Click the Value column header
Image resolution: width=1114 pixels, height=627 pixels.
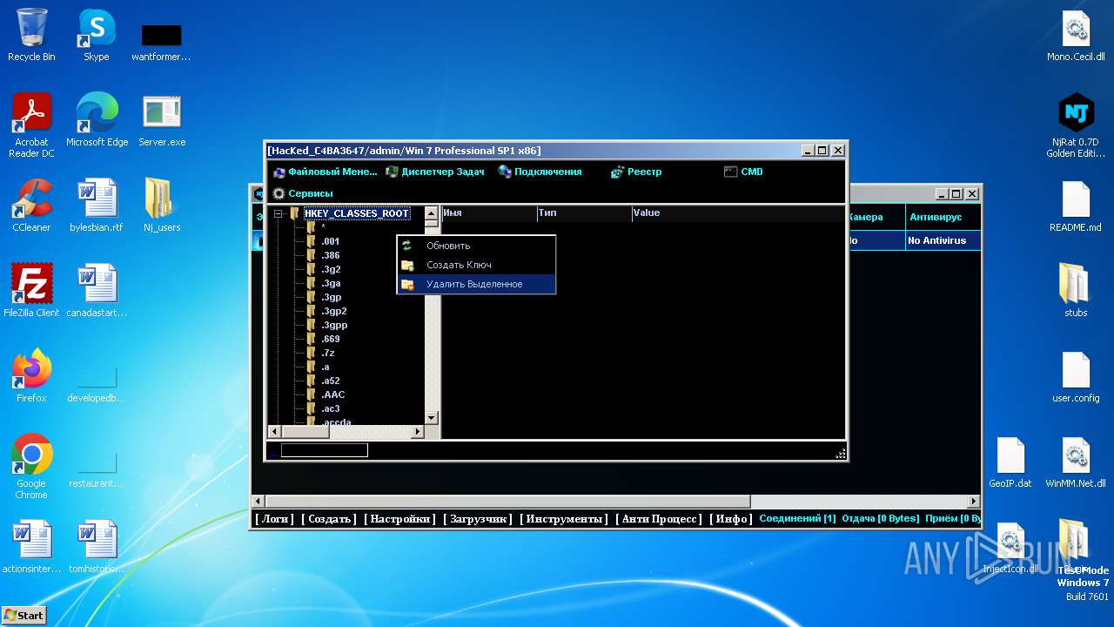[738, 213]
